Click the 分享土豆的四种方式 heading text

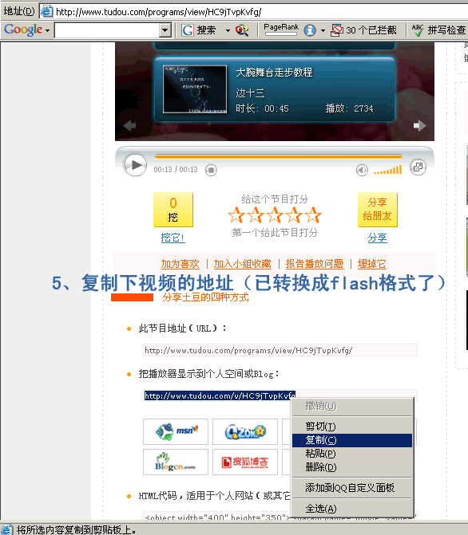(x=205, y=297)
